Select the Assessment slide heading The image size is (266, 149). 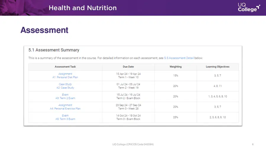(44, 30)
